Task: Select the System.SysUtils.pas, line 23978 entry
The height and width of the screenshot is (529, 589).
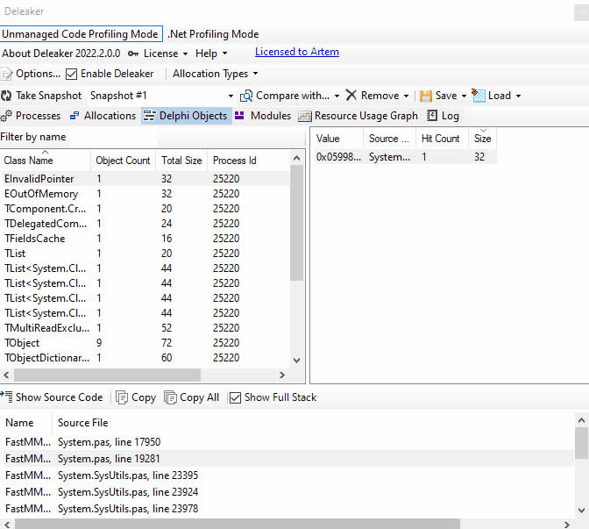Action: (288, 509)
